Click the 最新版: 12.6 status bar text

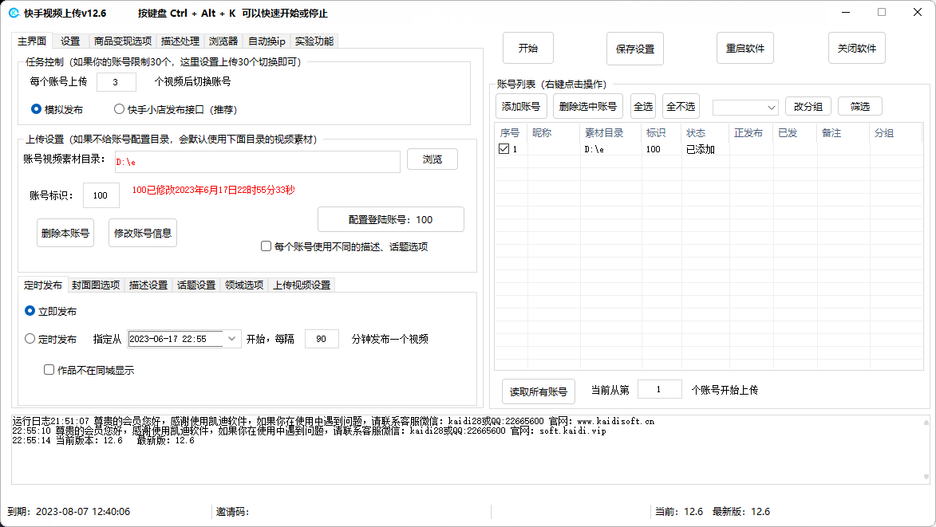pos(741,512)
